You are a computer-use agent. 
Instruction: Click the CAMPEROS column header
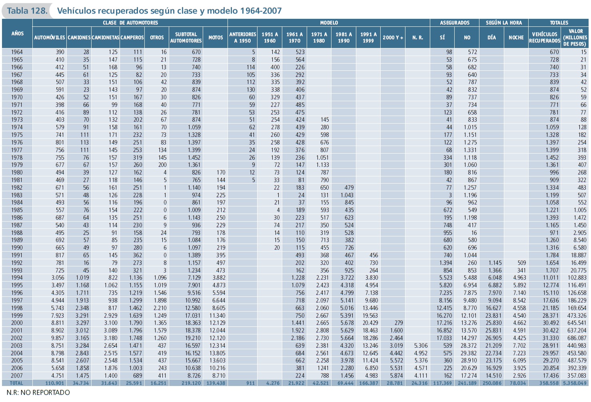[132, 38]
